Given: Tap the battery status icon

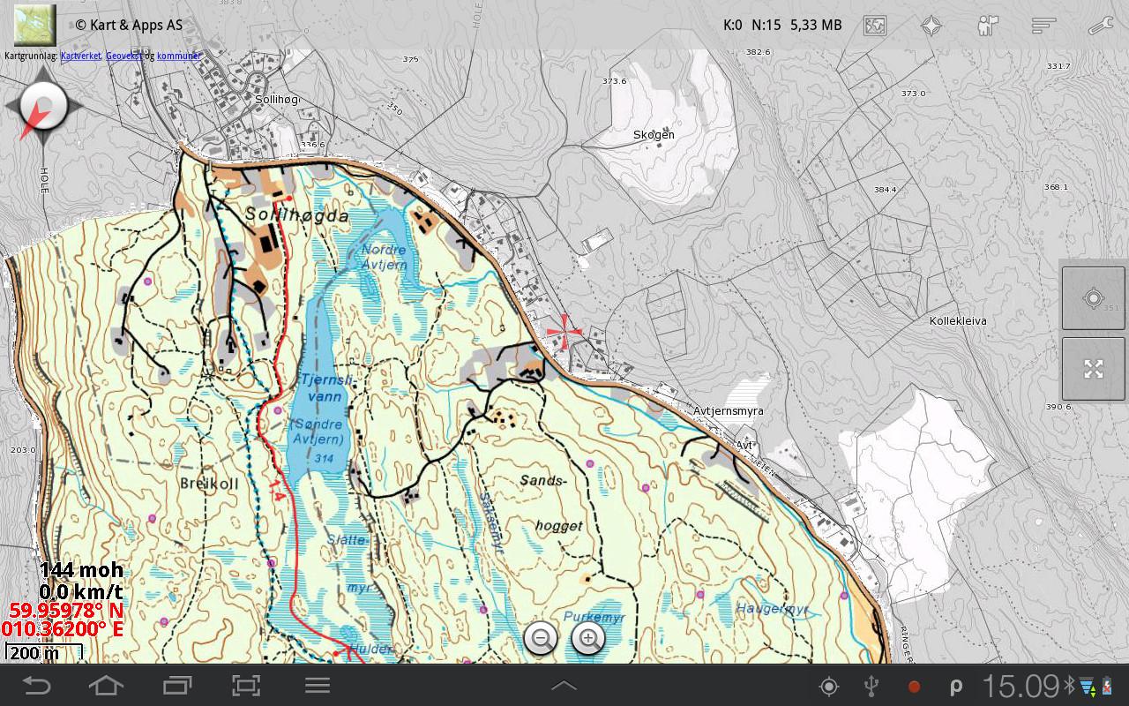Looking at the screenshot, I should [x=1106, y=686].
